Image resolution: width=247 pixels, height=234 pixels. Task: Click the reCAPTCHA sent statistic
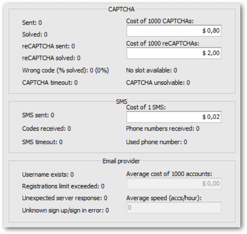48,46
